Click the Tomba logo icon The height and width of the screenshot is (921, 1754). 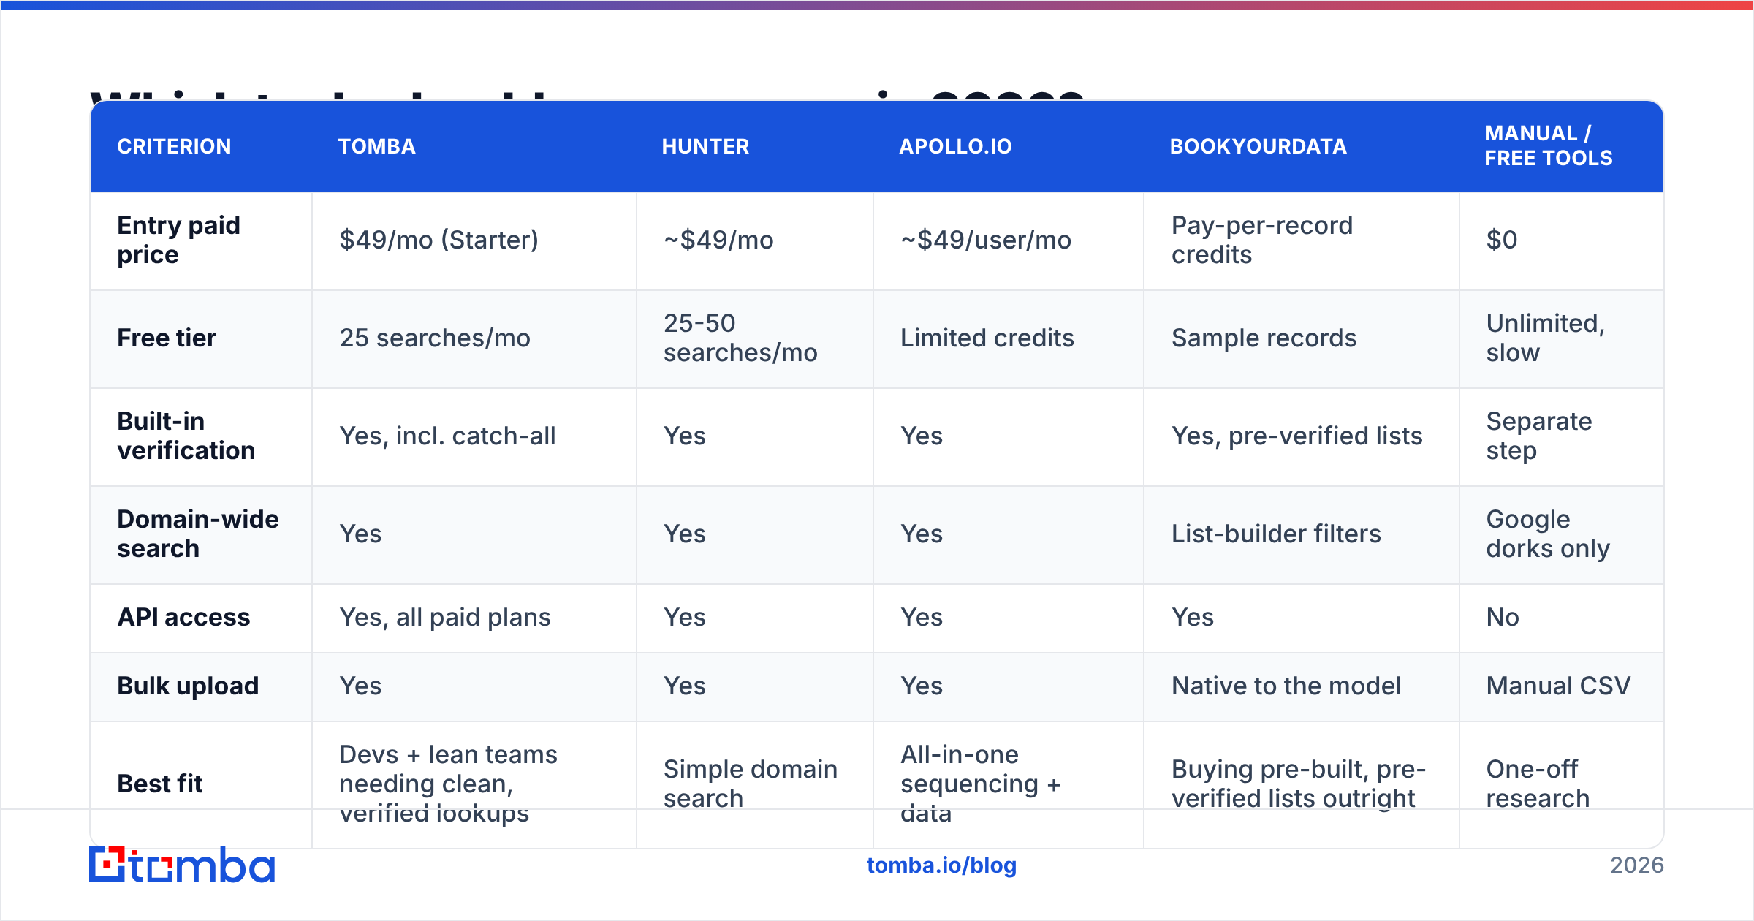coord(181,865)
